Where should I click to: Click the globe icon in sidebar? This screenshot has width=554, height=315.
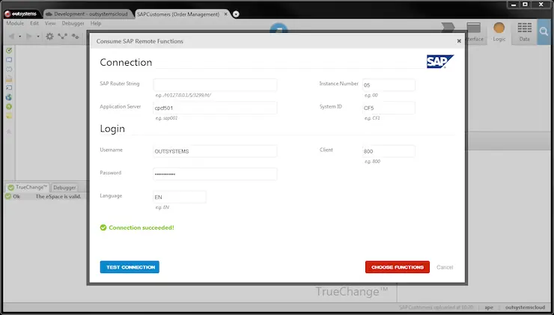[x=9, y=97]
